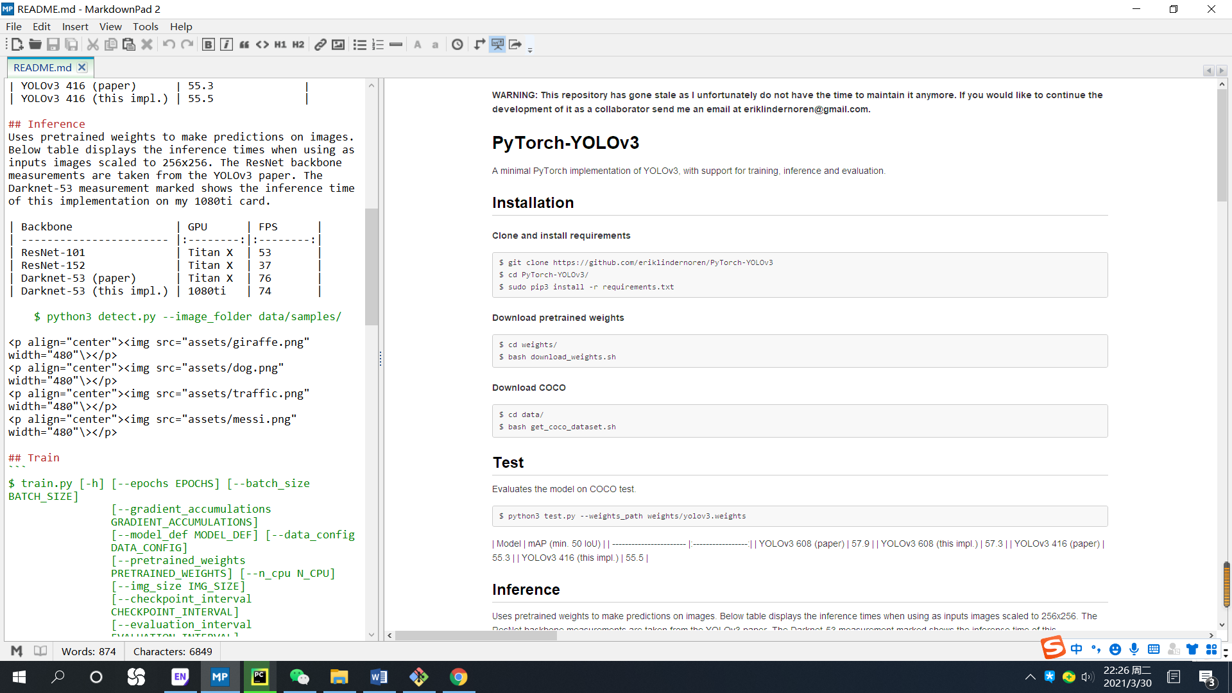Open the Help menu
This screenshot has height=693, width=1232.
(x=181, y=26)
